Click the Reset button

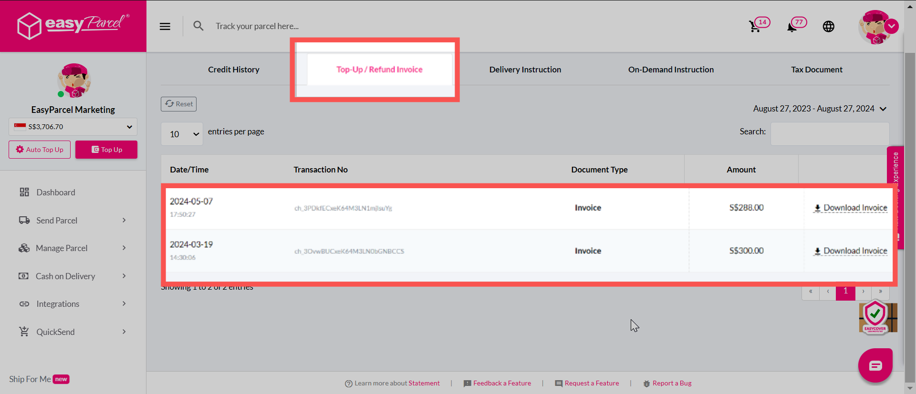pos(178,104)
